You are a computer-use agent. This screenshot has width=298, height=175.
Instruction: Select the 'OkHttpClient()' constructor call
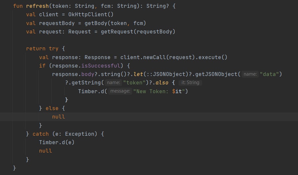click(91, 15)
